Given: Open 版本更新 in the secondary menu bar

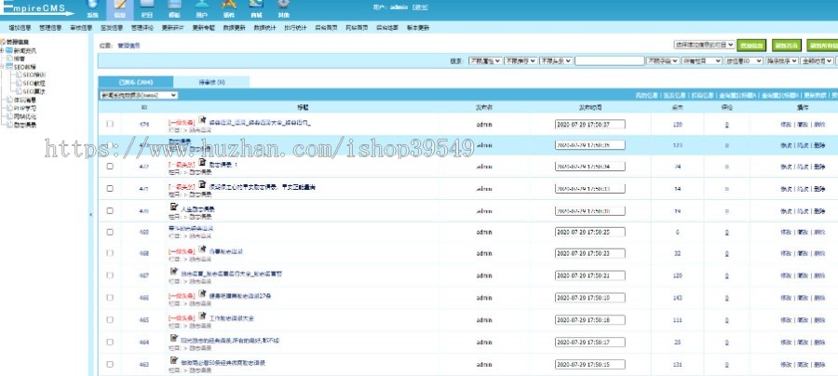Looking at the screenshot, I should tap(418, 28).
